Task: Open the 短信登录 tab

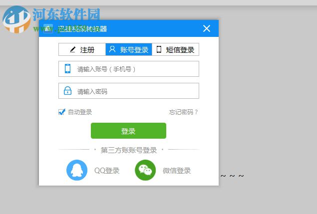Action: pos(175,49)
